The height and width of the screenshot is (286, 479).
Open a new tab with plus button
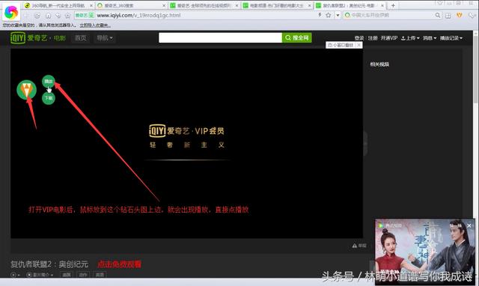click(x=393, y=5)
